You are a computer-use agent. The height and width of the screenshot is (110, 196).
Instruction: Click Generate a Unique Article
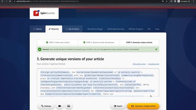(143, 106)
